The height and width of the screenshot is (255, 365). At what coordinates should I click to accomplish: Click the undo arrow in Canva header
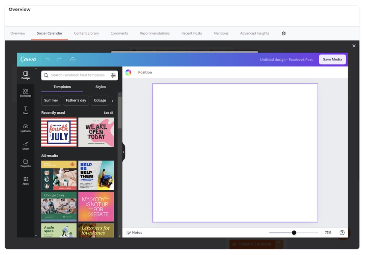pyautogui.click(x=47, y=59)
